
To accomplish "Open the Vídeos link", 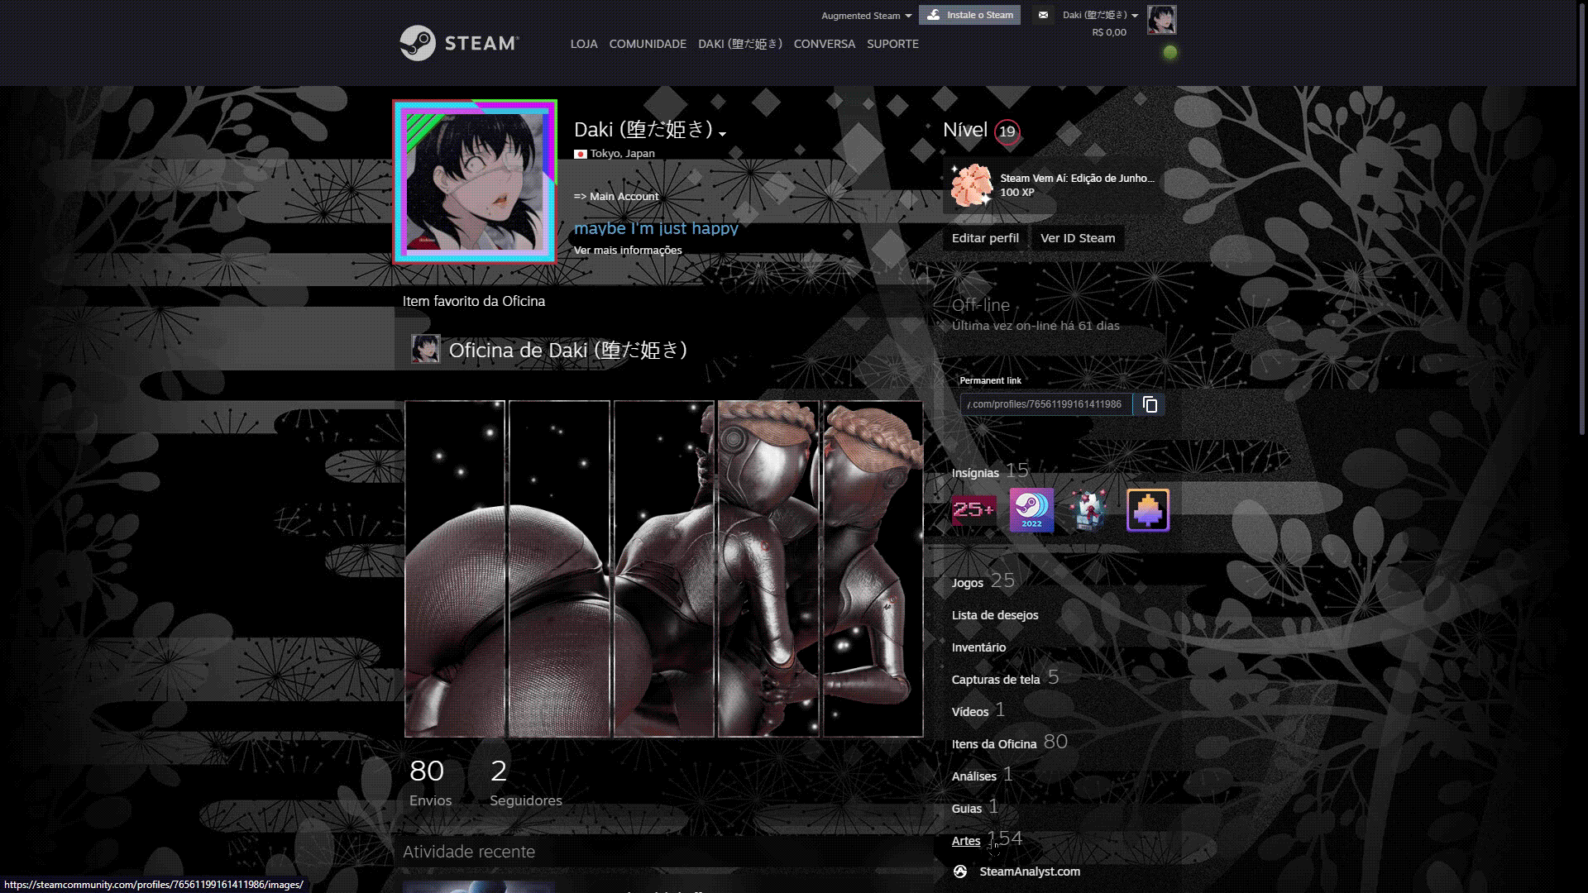I will (970, 712).
